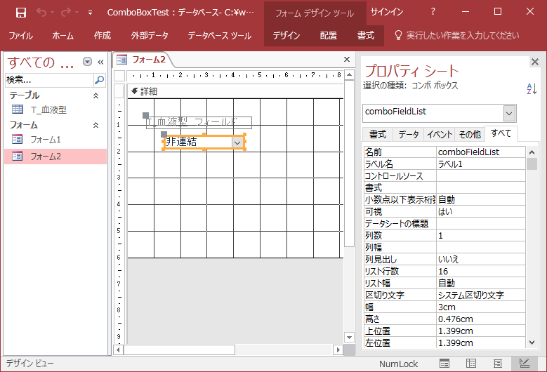This screenshot has height=372, width=547.
Task: Select フォーム2 in navigation pane
Action: pos(55,157)
